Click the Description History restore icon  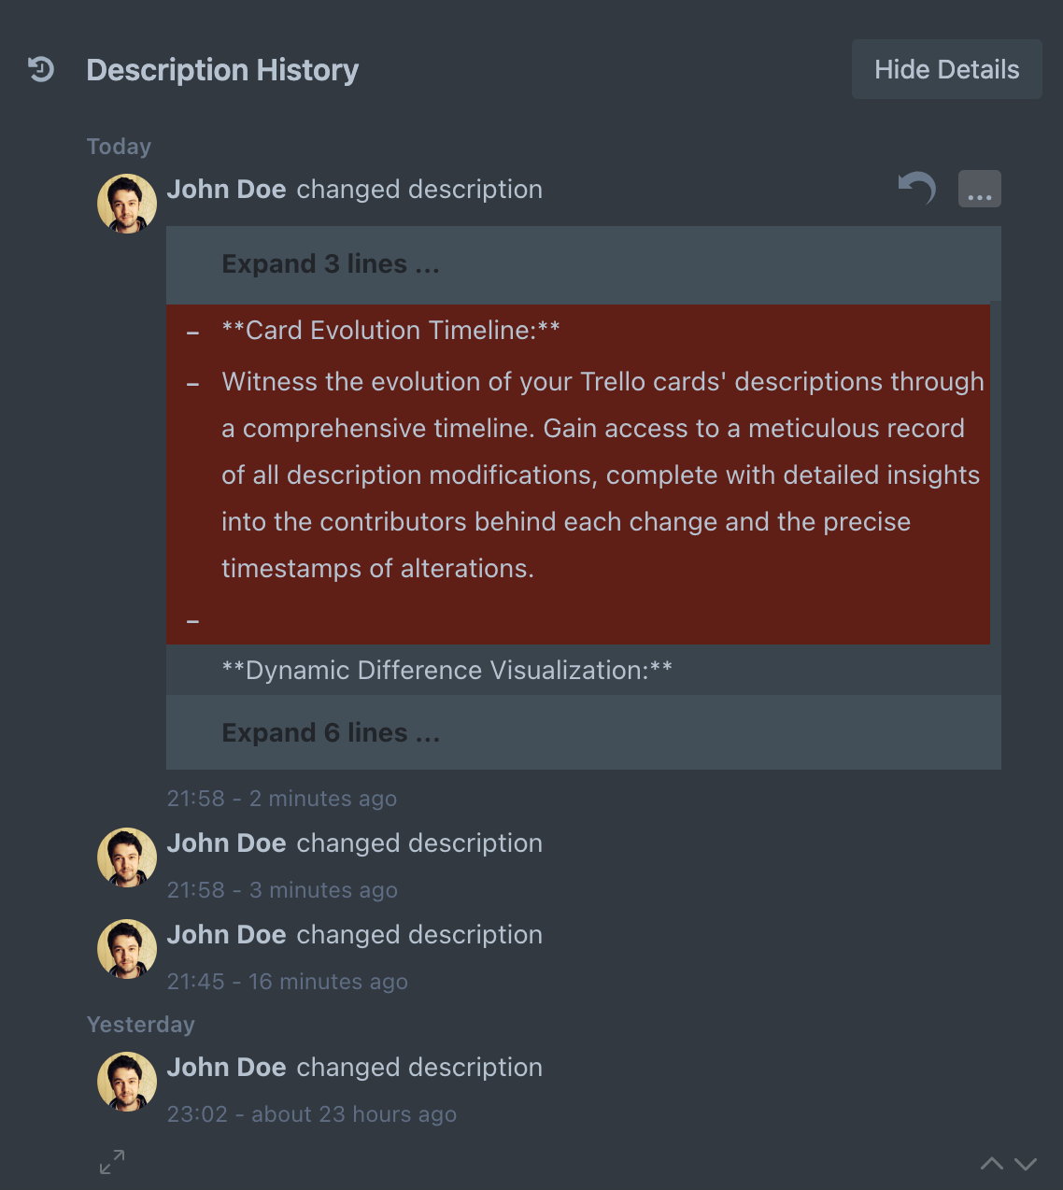40,68
